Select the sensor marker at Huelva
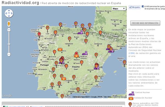 click(52, 85)
